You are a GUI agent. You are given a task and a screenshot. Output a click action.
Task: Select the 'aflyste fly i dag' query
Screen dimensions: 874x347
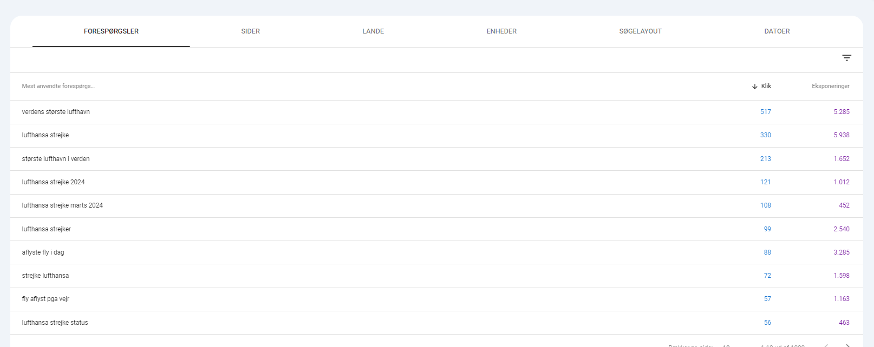point(43,252)
